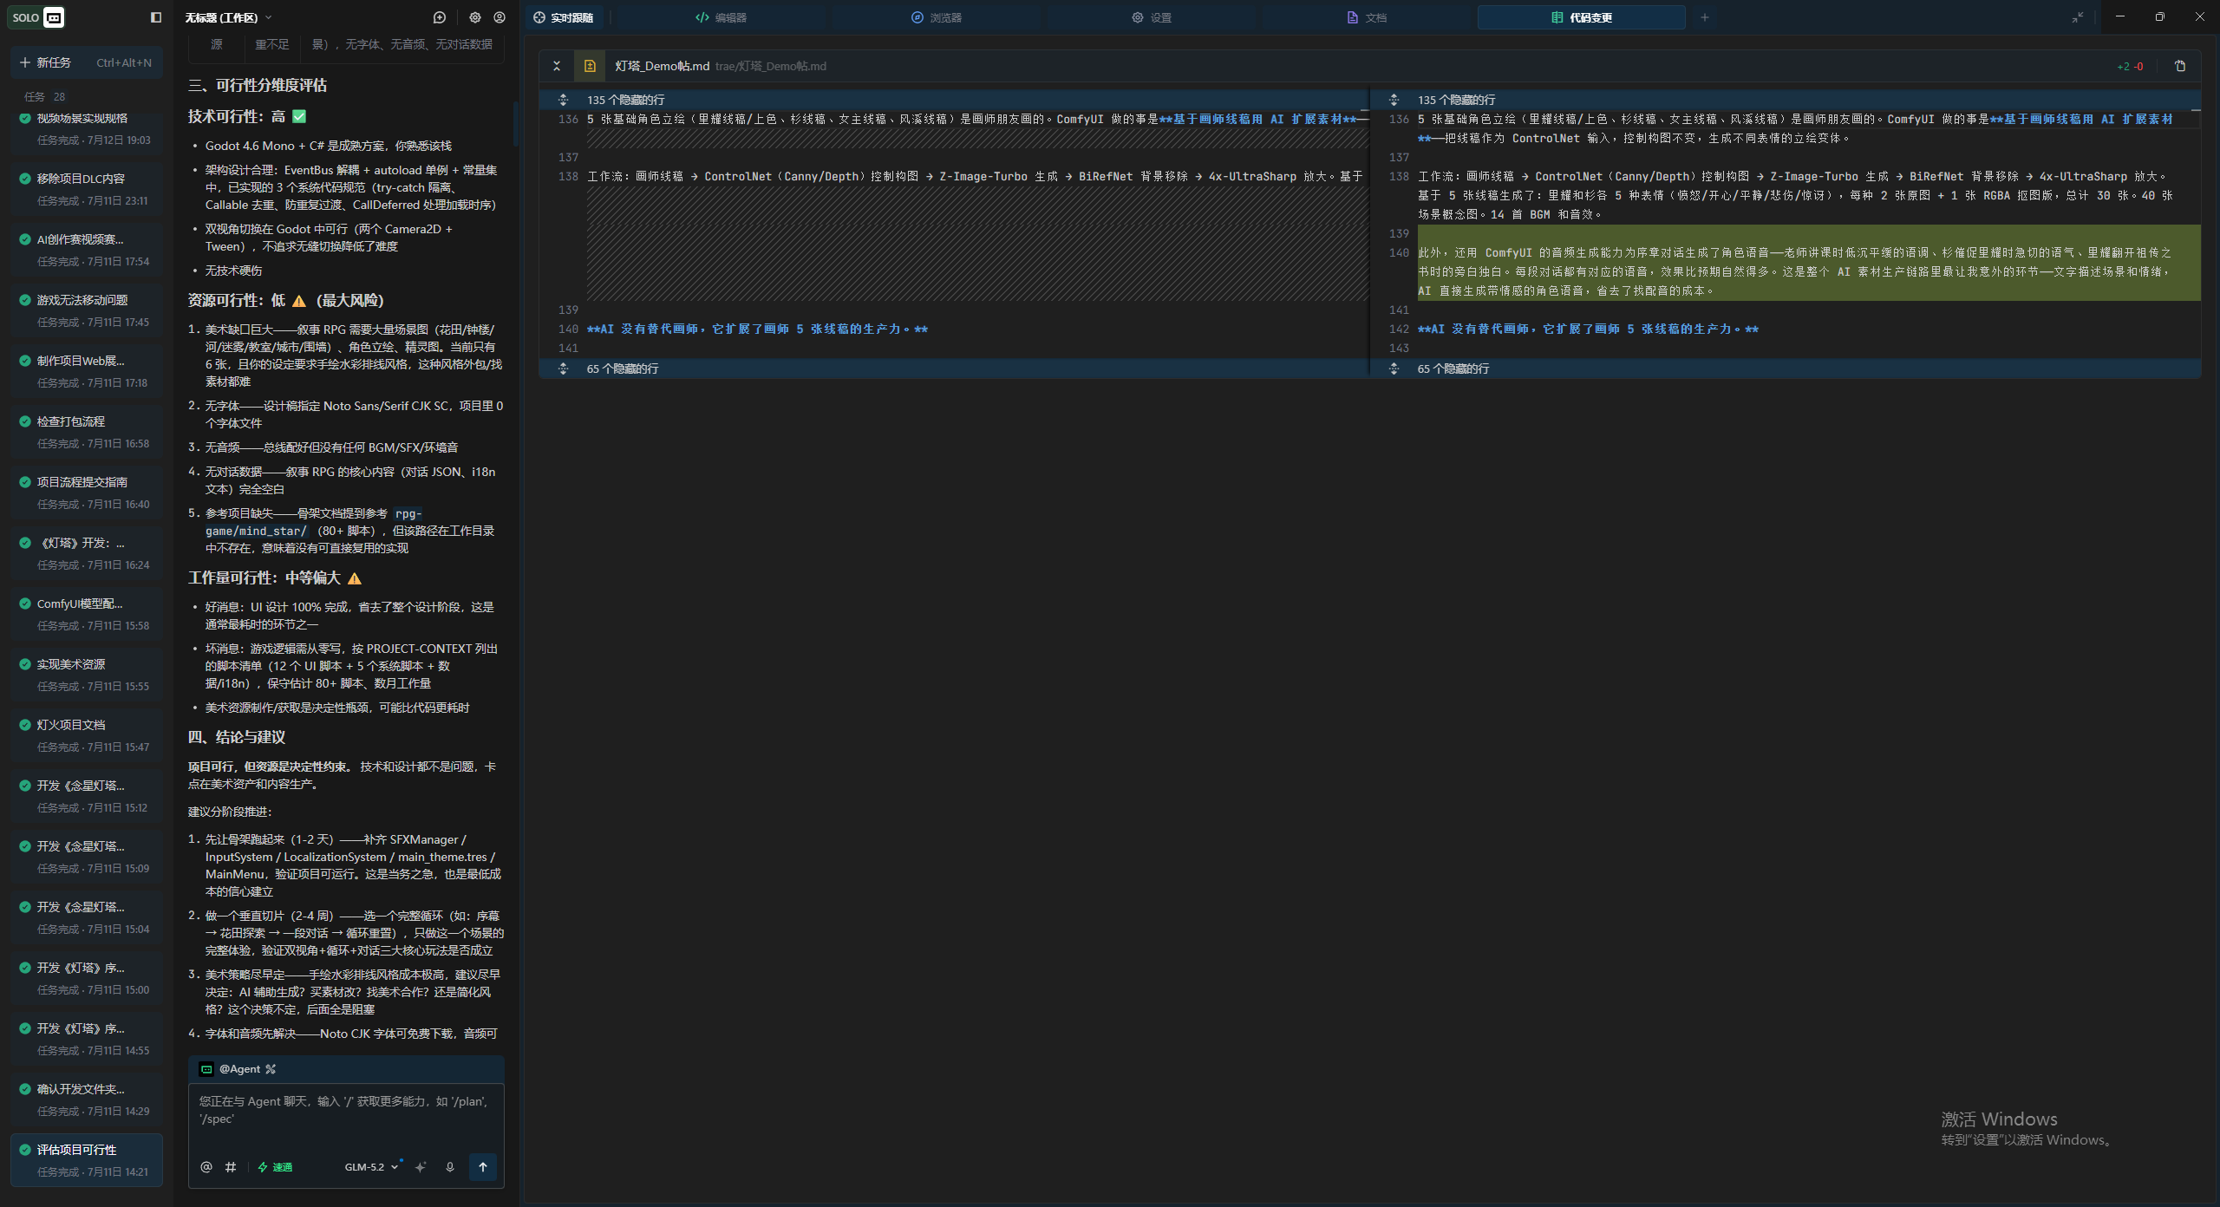2220x1207 pixels.
Task: Click the modified file icon
Action: pyautogui.click(x=590, y=66)
